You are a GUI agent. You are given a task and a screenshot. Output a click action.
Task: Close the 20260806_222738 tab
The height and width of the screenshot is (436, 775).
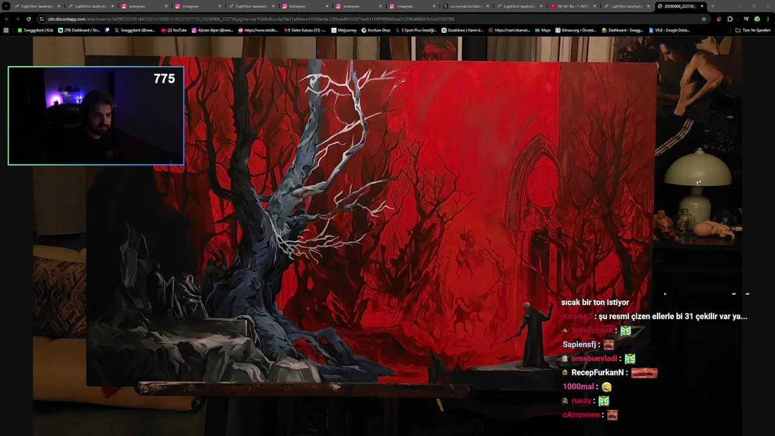[702, 6]
